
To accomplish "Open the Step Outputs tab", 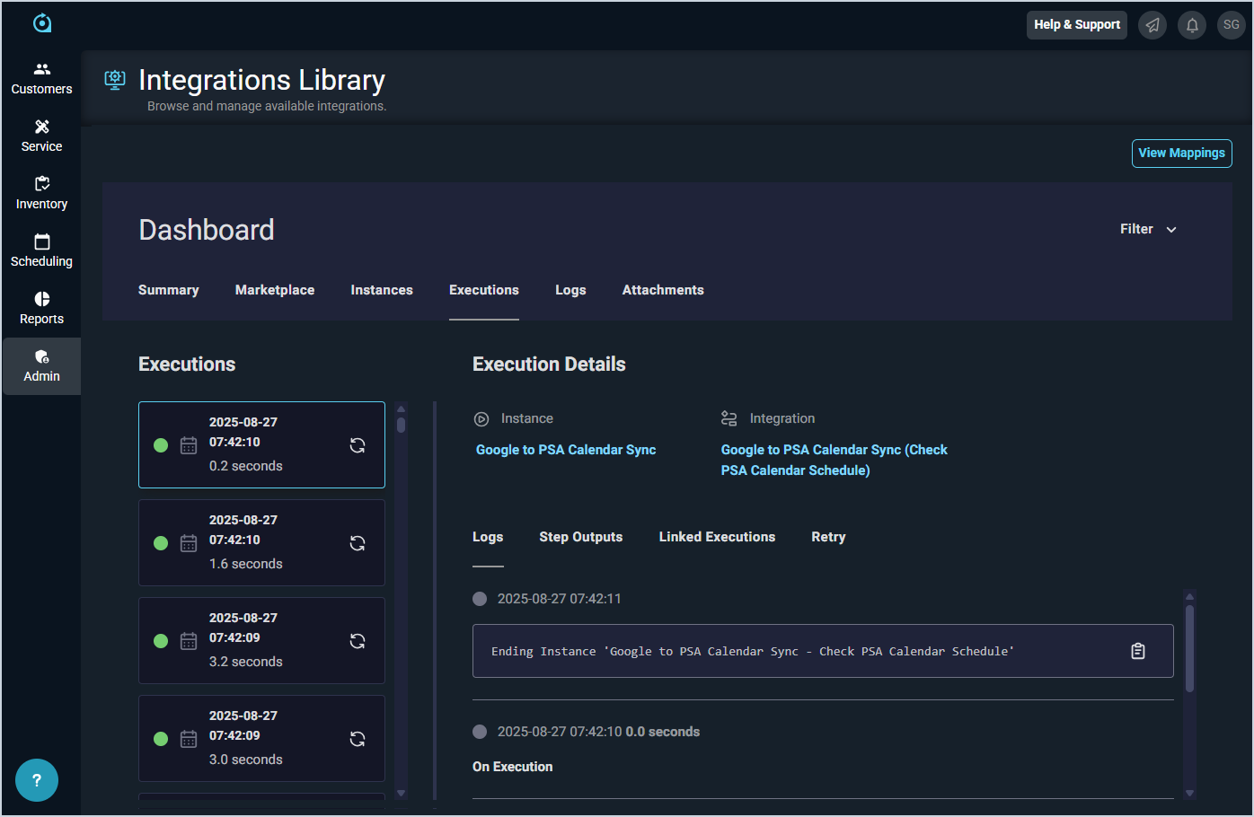I will click(580, 537).
